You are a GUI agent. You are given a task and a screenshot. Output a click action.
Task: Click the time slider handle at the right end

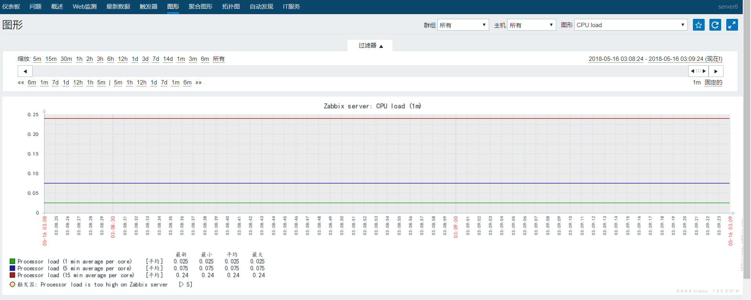pyautogui.click(x=698, y=71)
